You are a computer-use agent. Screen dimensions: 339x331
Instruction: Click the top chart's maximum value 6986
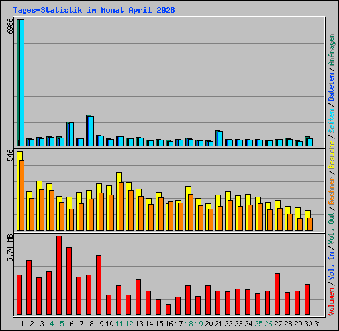coord(10,26)
